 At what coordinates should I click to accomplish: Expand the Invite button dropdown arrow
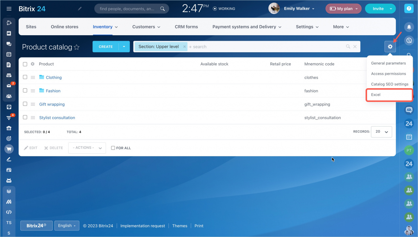[391, 9]
